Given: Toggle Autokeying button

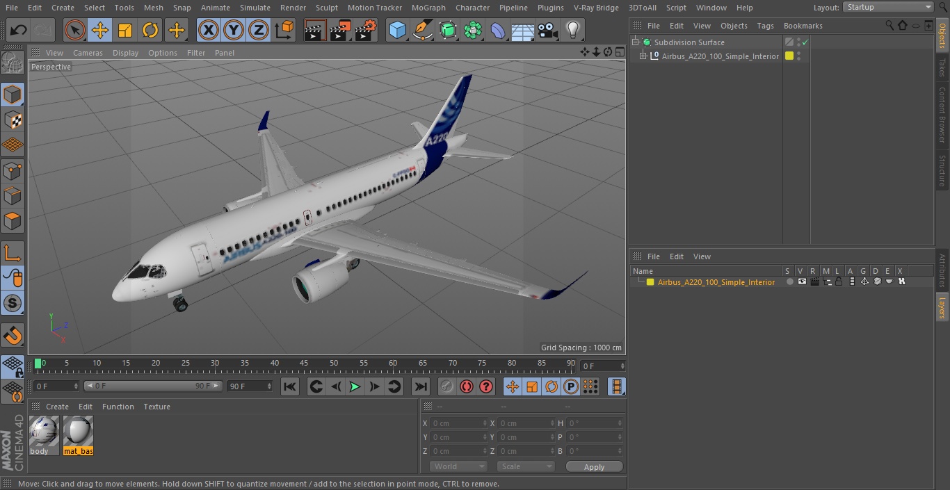Looking at the screenshot, I should pyautogui.click(x=467, y=386).
